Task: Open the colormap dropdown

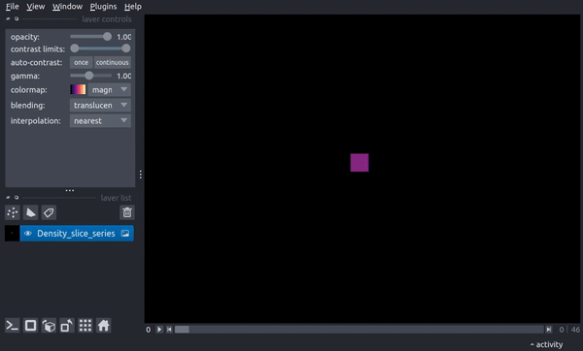Action: (x=109, y=89)
